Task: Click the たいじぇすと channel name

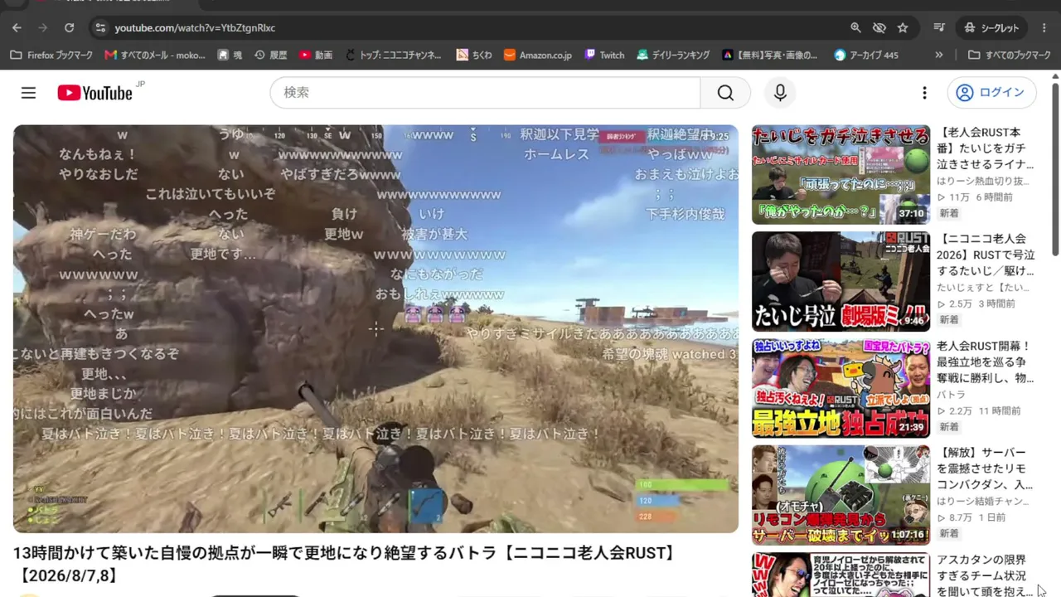Action: click(x=983, y=288)
